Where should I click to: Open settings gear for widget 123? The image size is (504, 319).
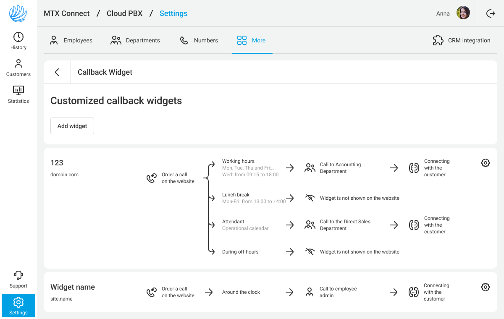486,163
